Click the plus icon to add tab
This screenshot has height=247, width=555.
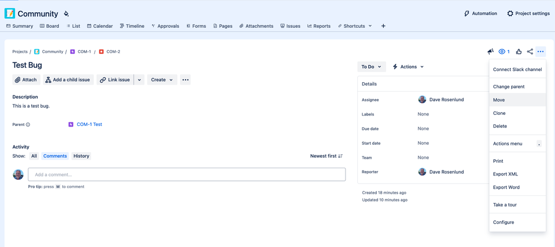click(x=383, y=26)
